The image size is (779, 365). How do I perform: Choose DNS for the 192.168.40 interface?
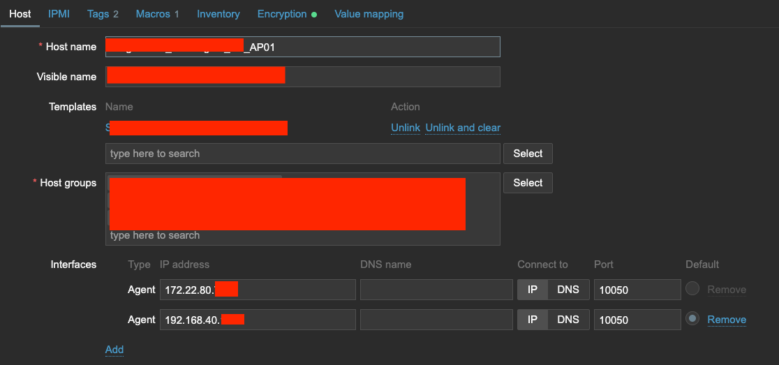click(567, 320)
